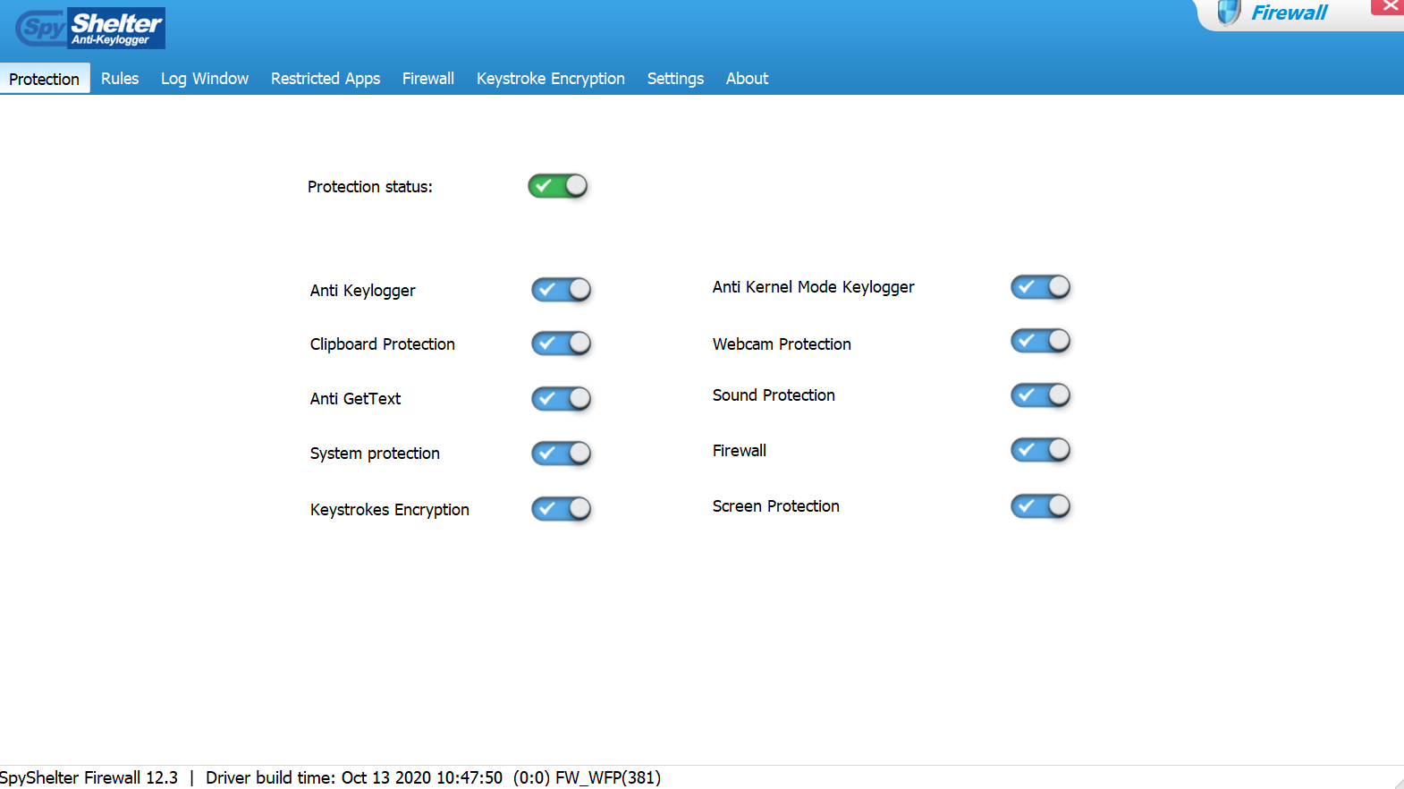Turn off Webcam Protection switch

pyautogui.click(x=1041, y=341)
